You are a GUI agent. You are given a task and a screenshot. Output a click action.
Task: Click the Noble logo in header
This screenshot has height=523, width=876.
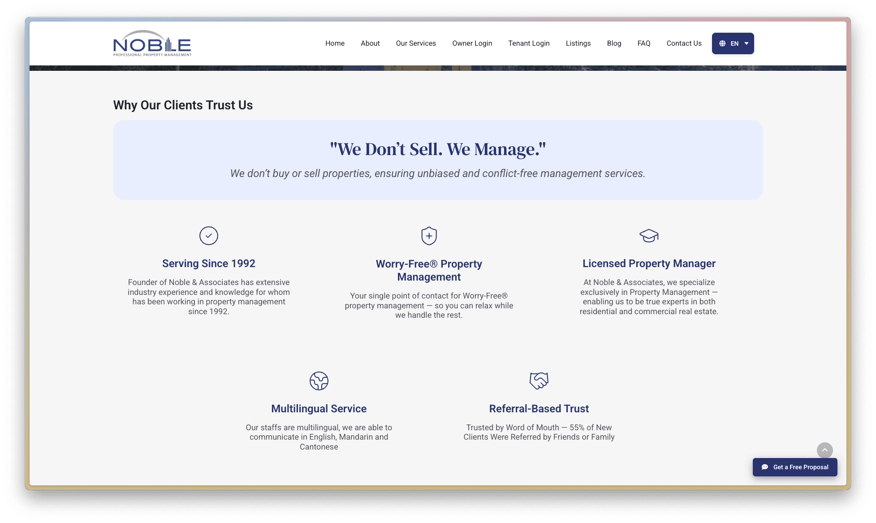click(x=152, y=43)
